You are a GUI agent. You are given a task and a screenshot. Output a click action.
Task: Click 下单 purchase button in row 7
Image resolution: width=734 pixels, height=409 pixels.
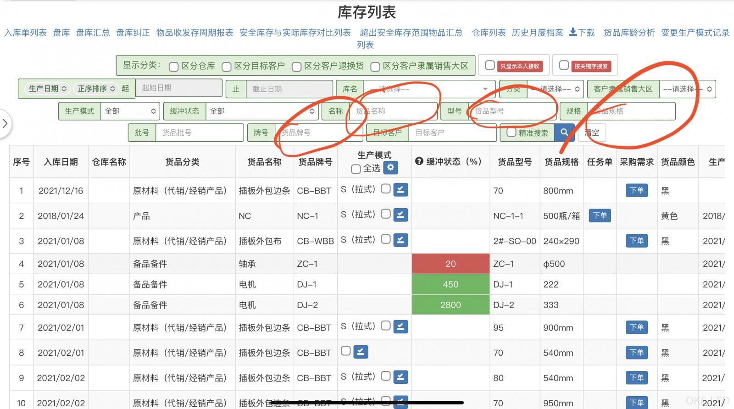coord(637,327)
